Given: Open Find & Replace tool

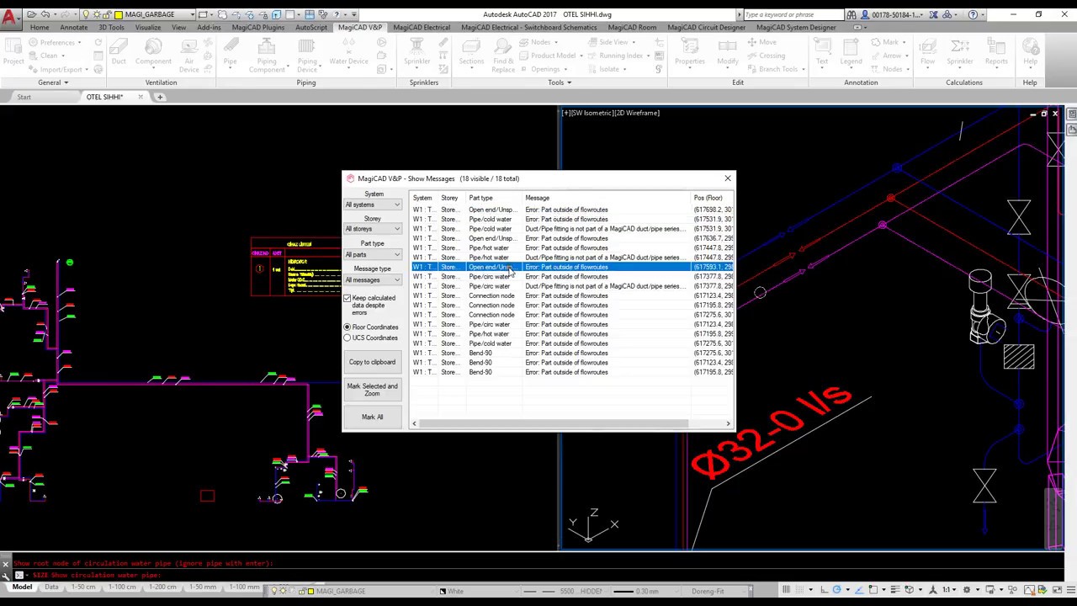Looking at the screenshot, I should [503, 56].
